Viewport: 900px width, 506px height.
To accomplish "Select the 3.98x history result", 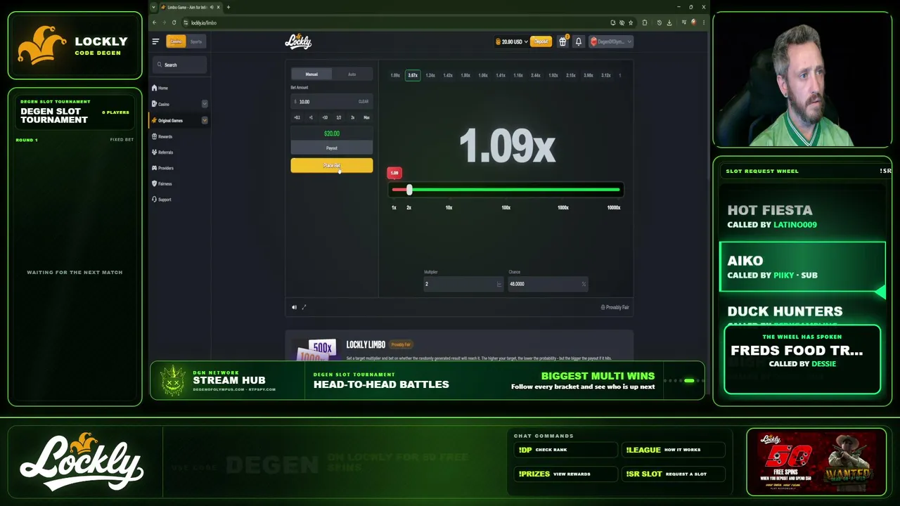I will point(589,75).
